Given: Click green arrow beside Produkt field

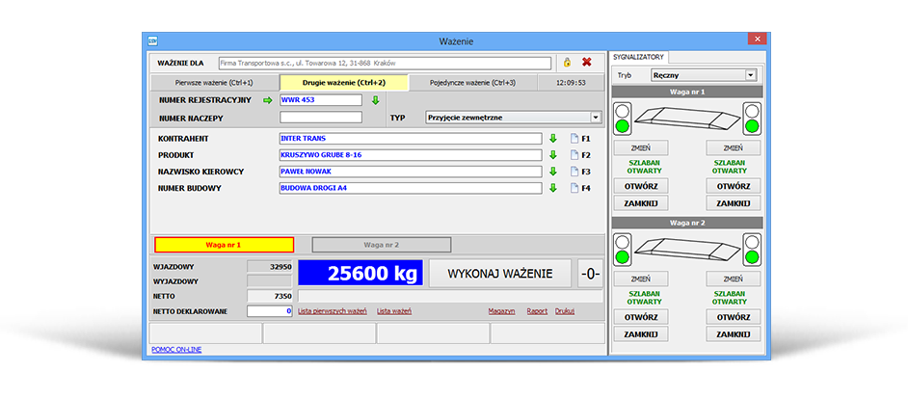Looking at the screenshot, I should (x=553, y=155).
